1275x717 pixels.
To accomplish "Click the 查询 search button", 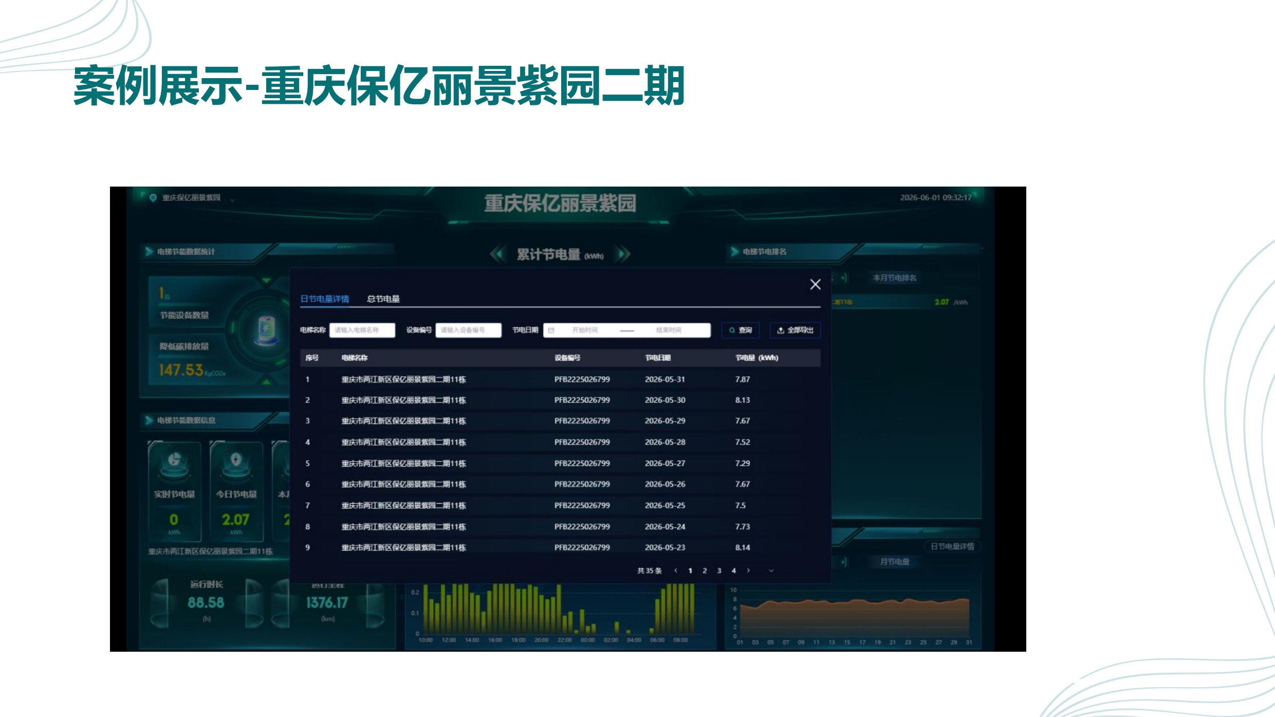I will coord(741,330).
